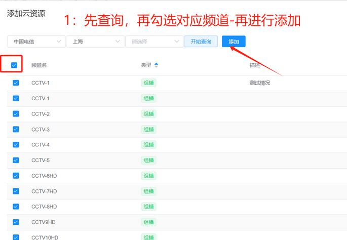Viewport: 347px width, 240px height.
Task: Click the 描述 column header
Action: tap(254, 65)
